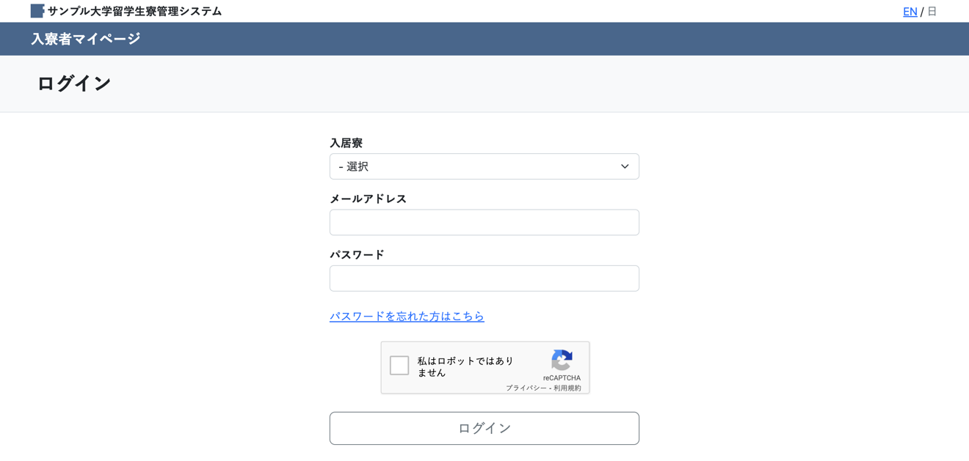The image size is (969, 461).
Task: Switch language to EN
Action: (910, 11)
